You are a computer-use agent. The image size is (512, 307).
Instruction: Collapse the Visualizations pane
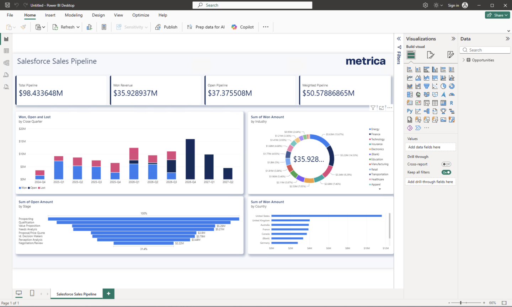tap(453, 39)
